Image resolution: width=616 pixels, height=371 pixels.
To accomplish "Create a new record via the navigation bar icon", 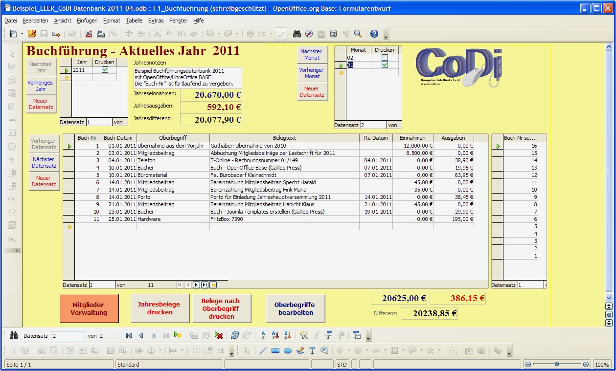I will (178, 335).
